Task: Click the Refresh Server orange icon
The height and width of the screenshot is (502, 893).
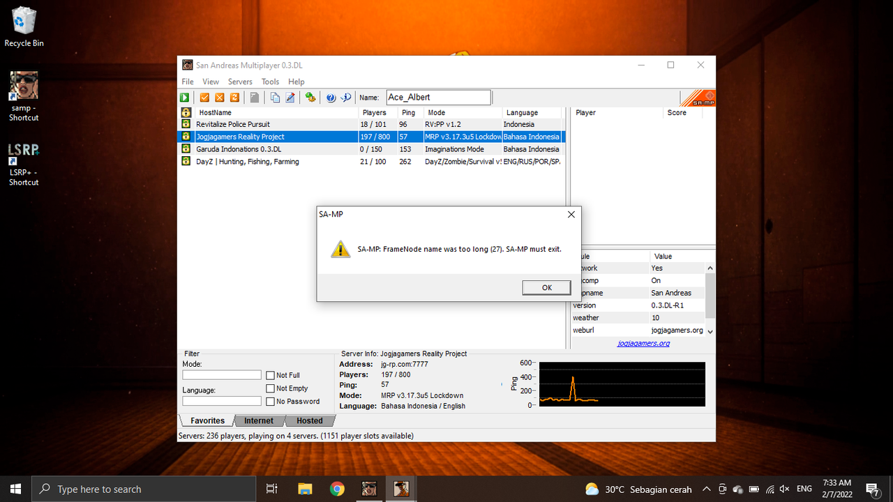Action: 234,98
